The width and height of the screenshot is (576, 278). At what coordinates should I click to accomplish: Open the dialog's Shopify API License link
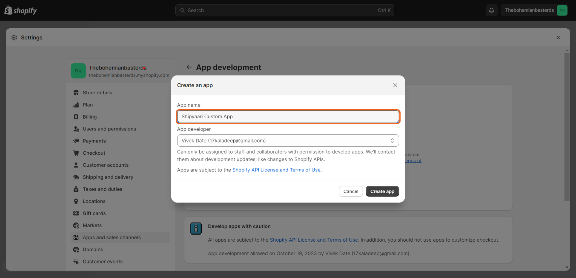(277, 170)
